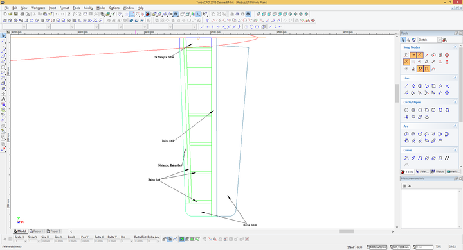This screenshot has height=250, width=463.
Task: Enable the red diagonal line snap mode
Action: [427, 55]
